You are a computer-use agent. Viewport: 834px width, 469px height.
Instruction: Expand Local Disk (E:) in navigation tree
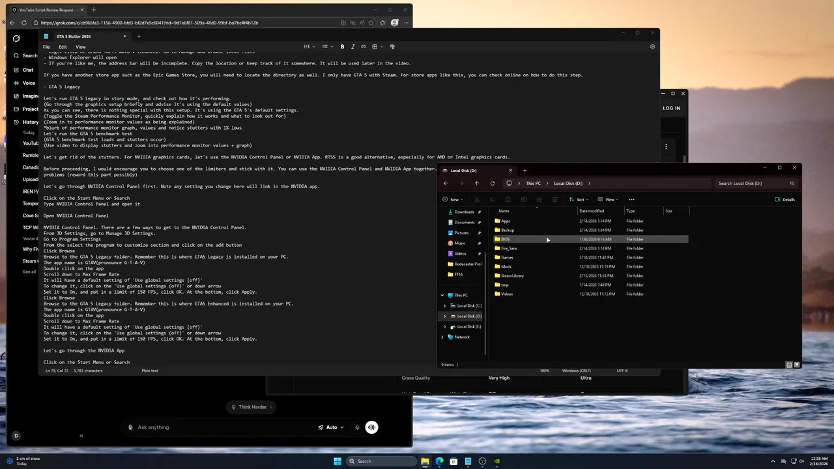coord(445,326)
